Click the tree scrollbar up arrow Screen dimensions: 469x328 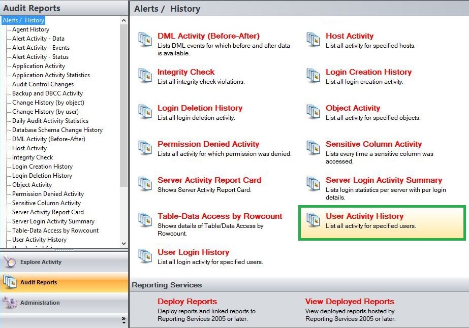[123, 20]
